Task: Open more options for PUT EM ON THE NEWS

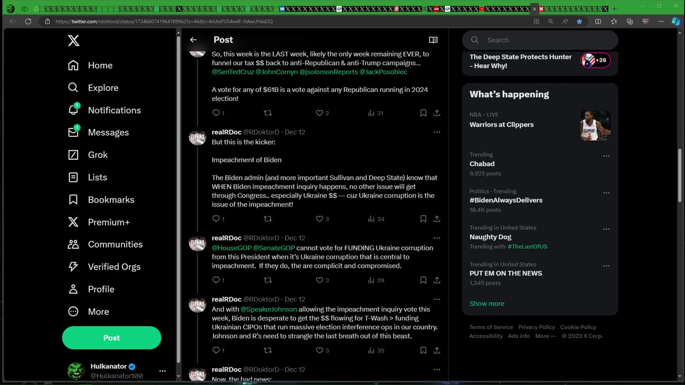Action: point(606,266)
